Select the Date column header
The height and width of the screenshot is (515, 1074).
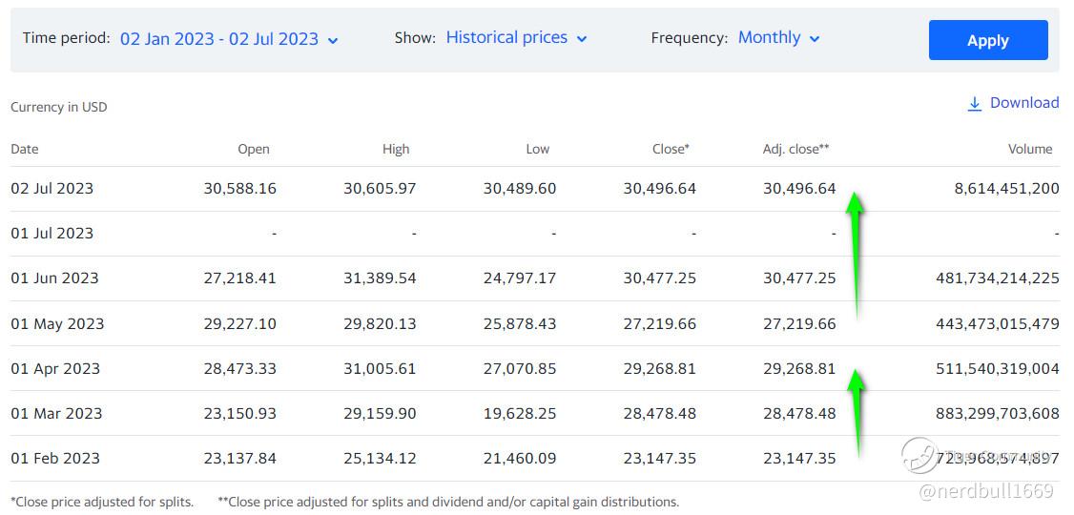coord(25,149)
